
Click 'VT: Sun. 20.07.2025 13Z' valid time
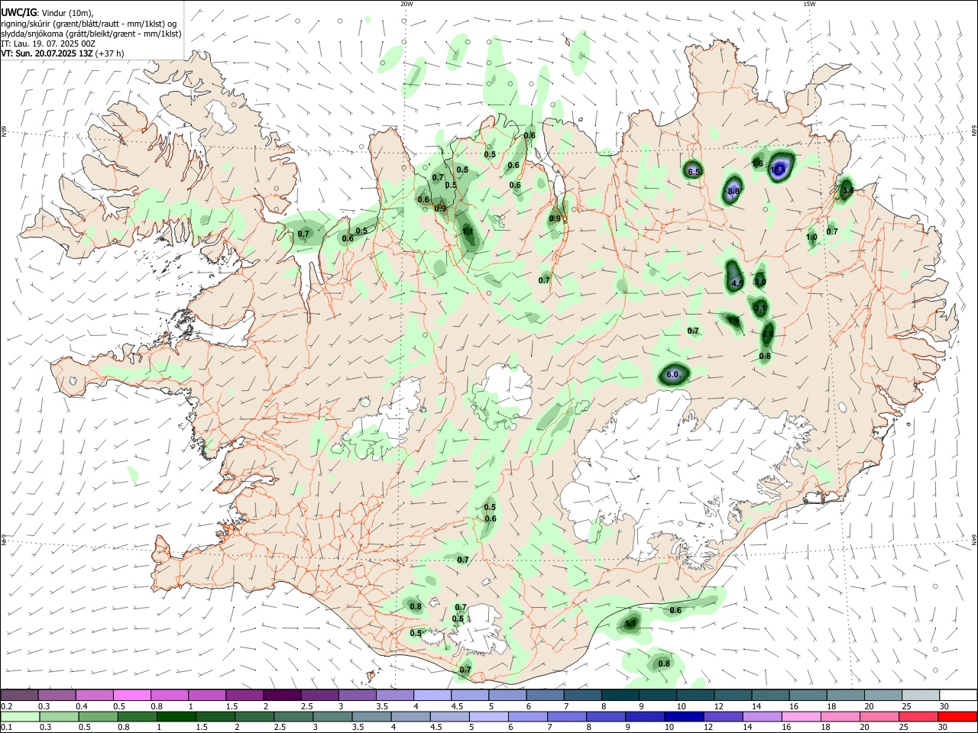(x=47, y=53)
